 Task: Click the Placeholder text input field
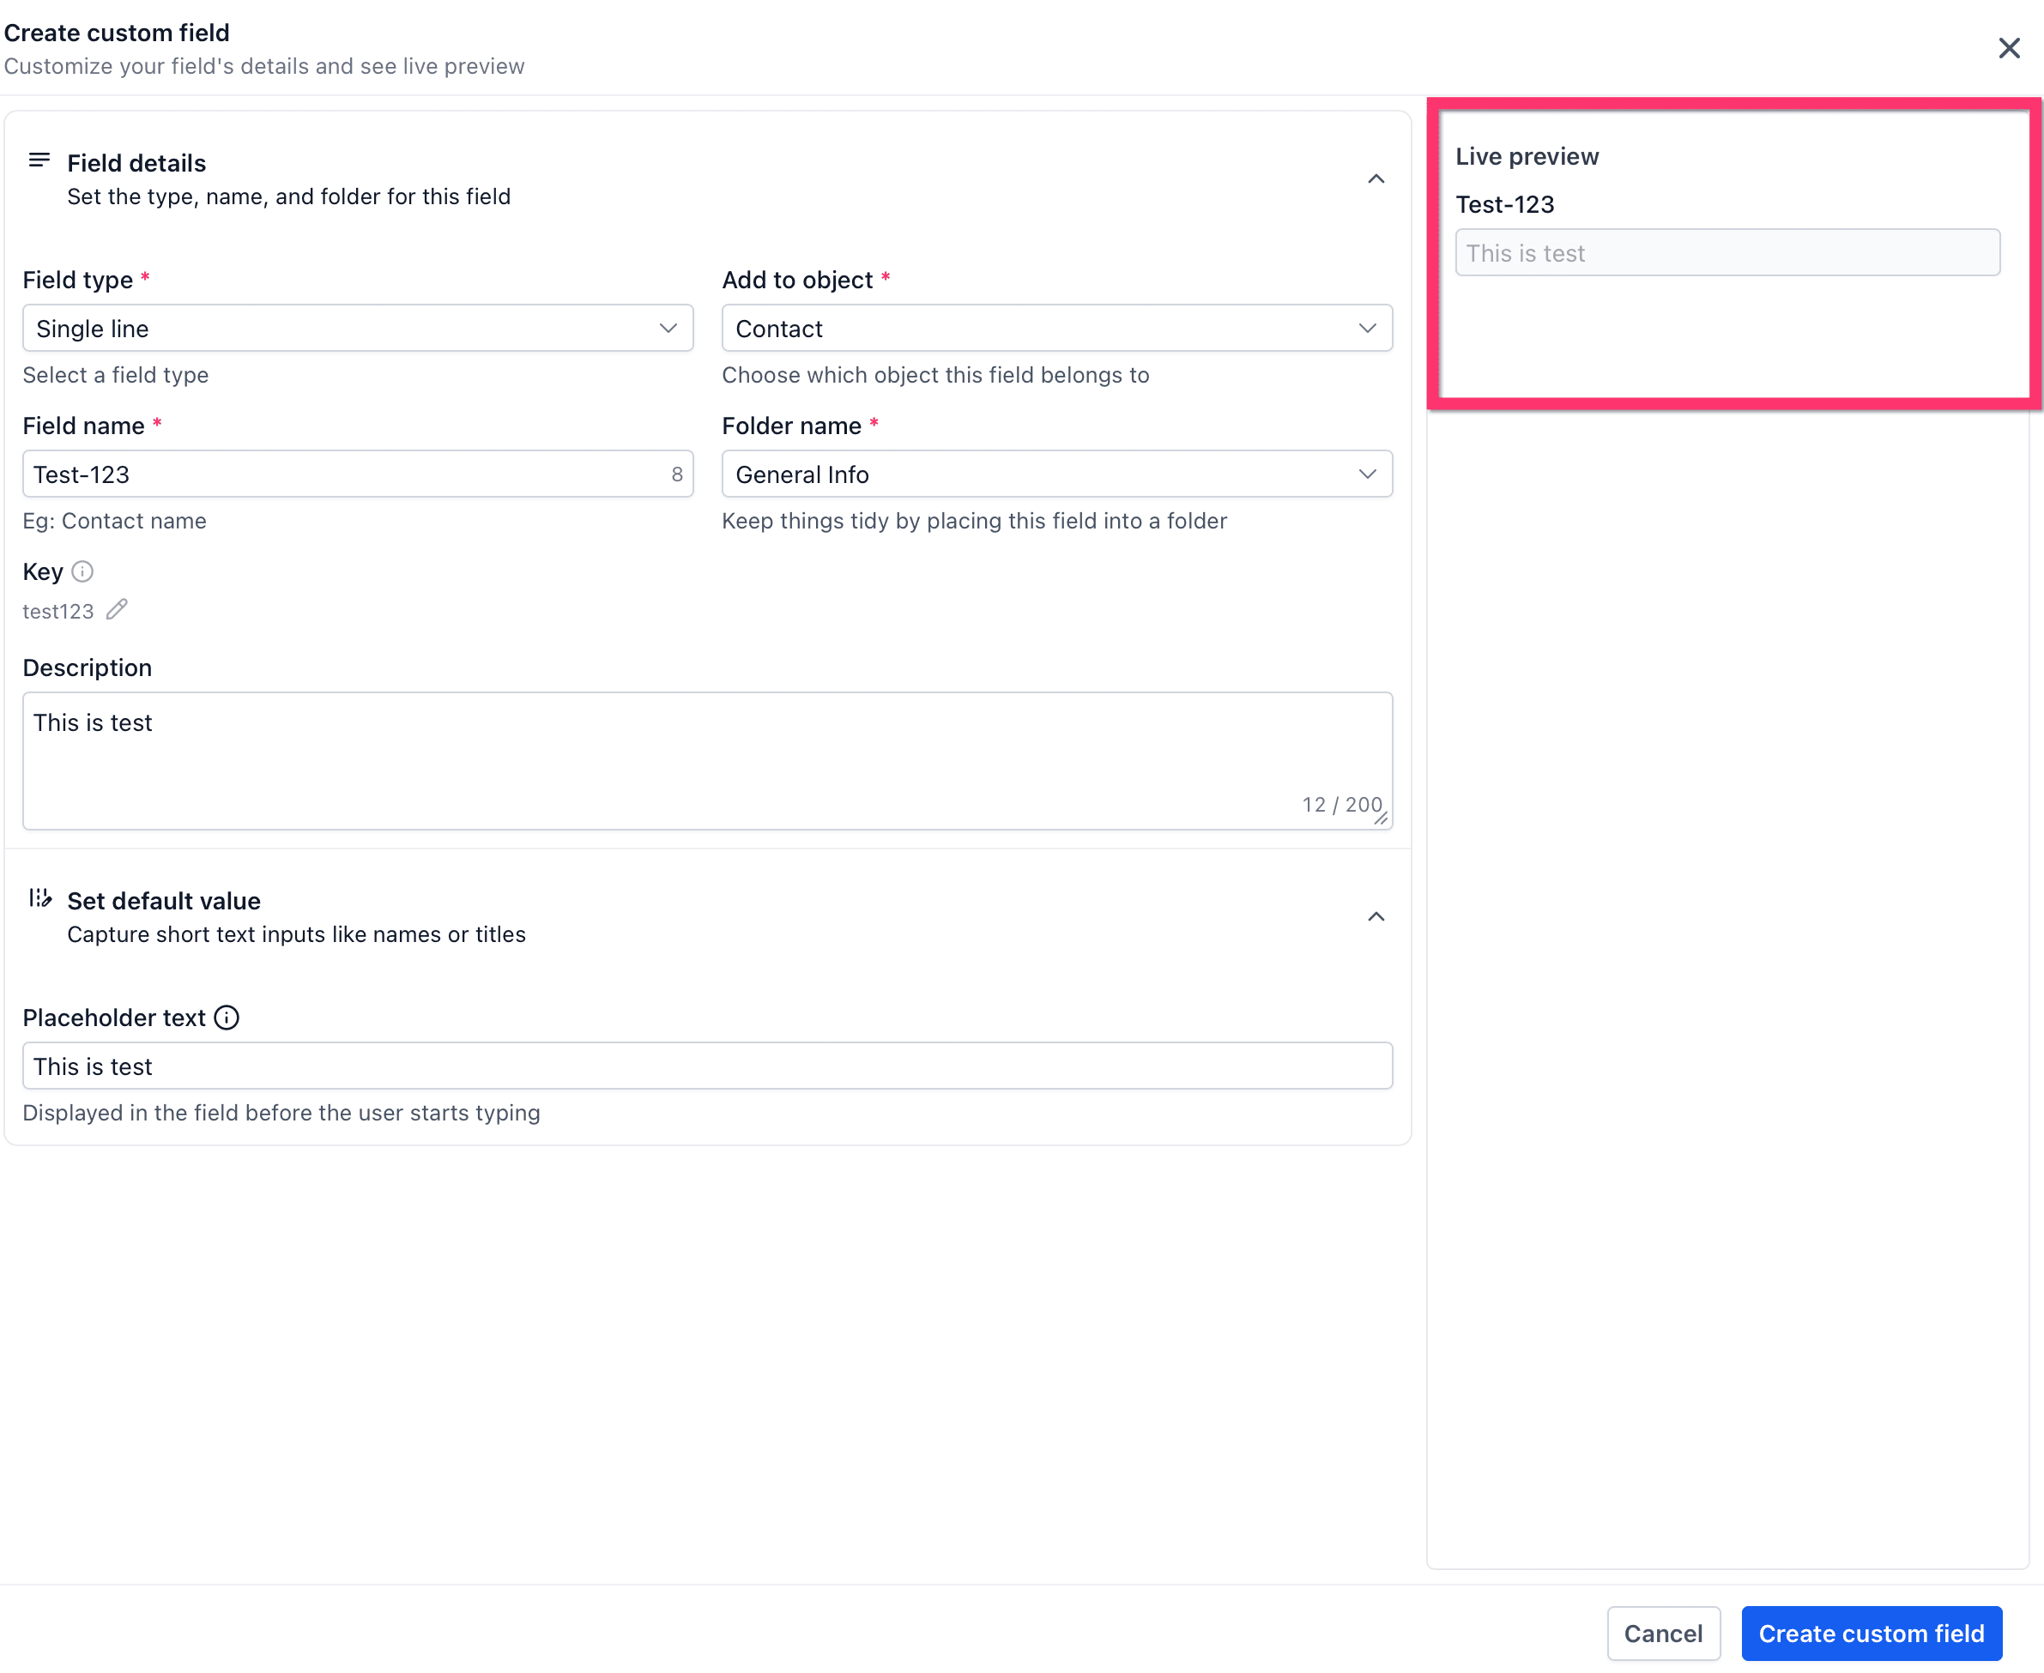point(706,1066)
